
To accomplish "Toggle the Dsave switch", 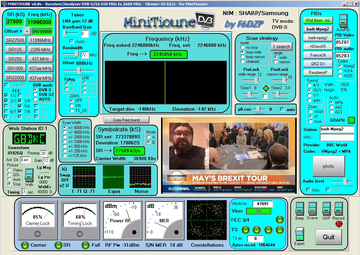I will click(312, 209).
